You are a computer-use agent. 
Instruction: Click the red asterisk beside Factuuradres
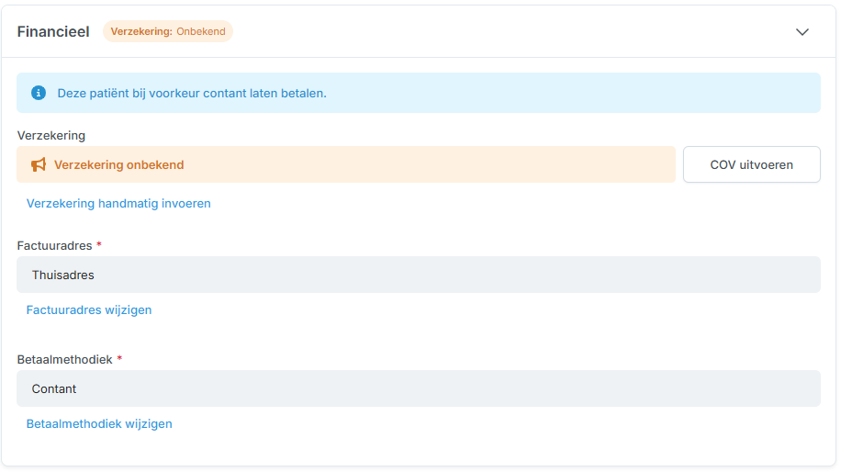[x=99, y=245]
